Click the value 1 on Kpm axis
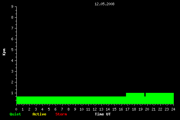Screen dimensions: 180x120 pos(12,93)
